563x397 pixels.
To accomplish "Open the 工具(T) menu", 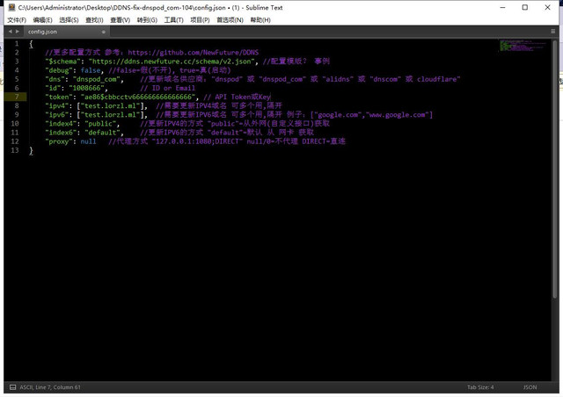I will click(174, 20).
